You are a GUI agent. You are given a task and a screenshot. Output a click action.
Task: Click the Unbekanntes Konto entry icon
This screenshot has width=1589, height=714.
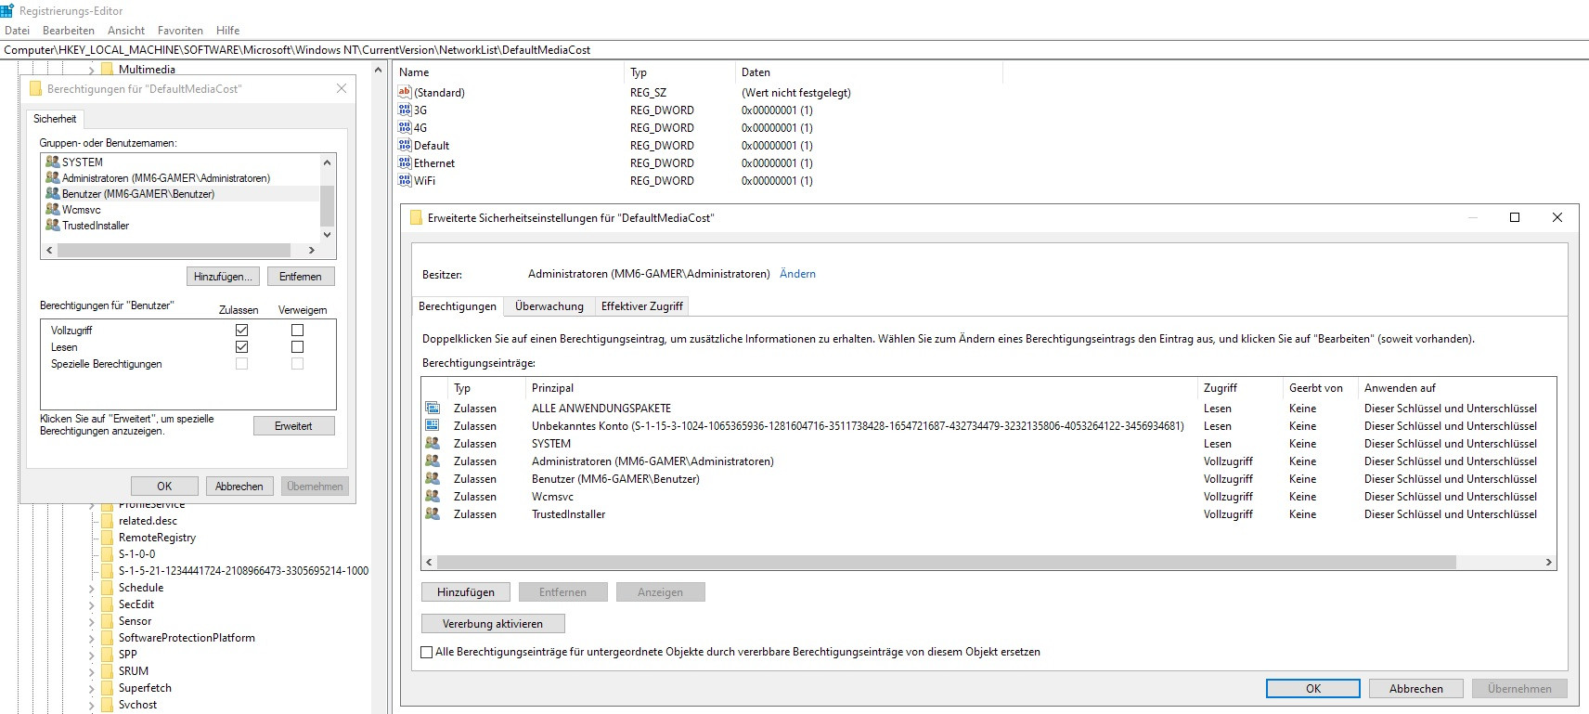click(x=433, y=425)
